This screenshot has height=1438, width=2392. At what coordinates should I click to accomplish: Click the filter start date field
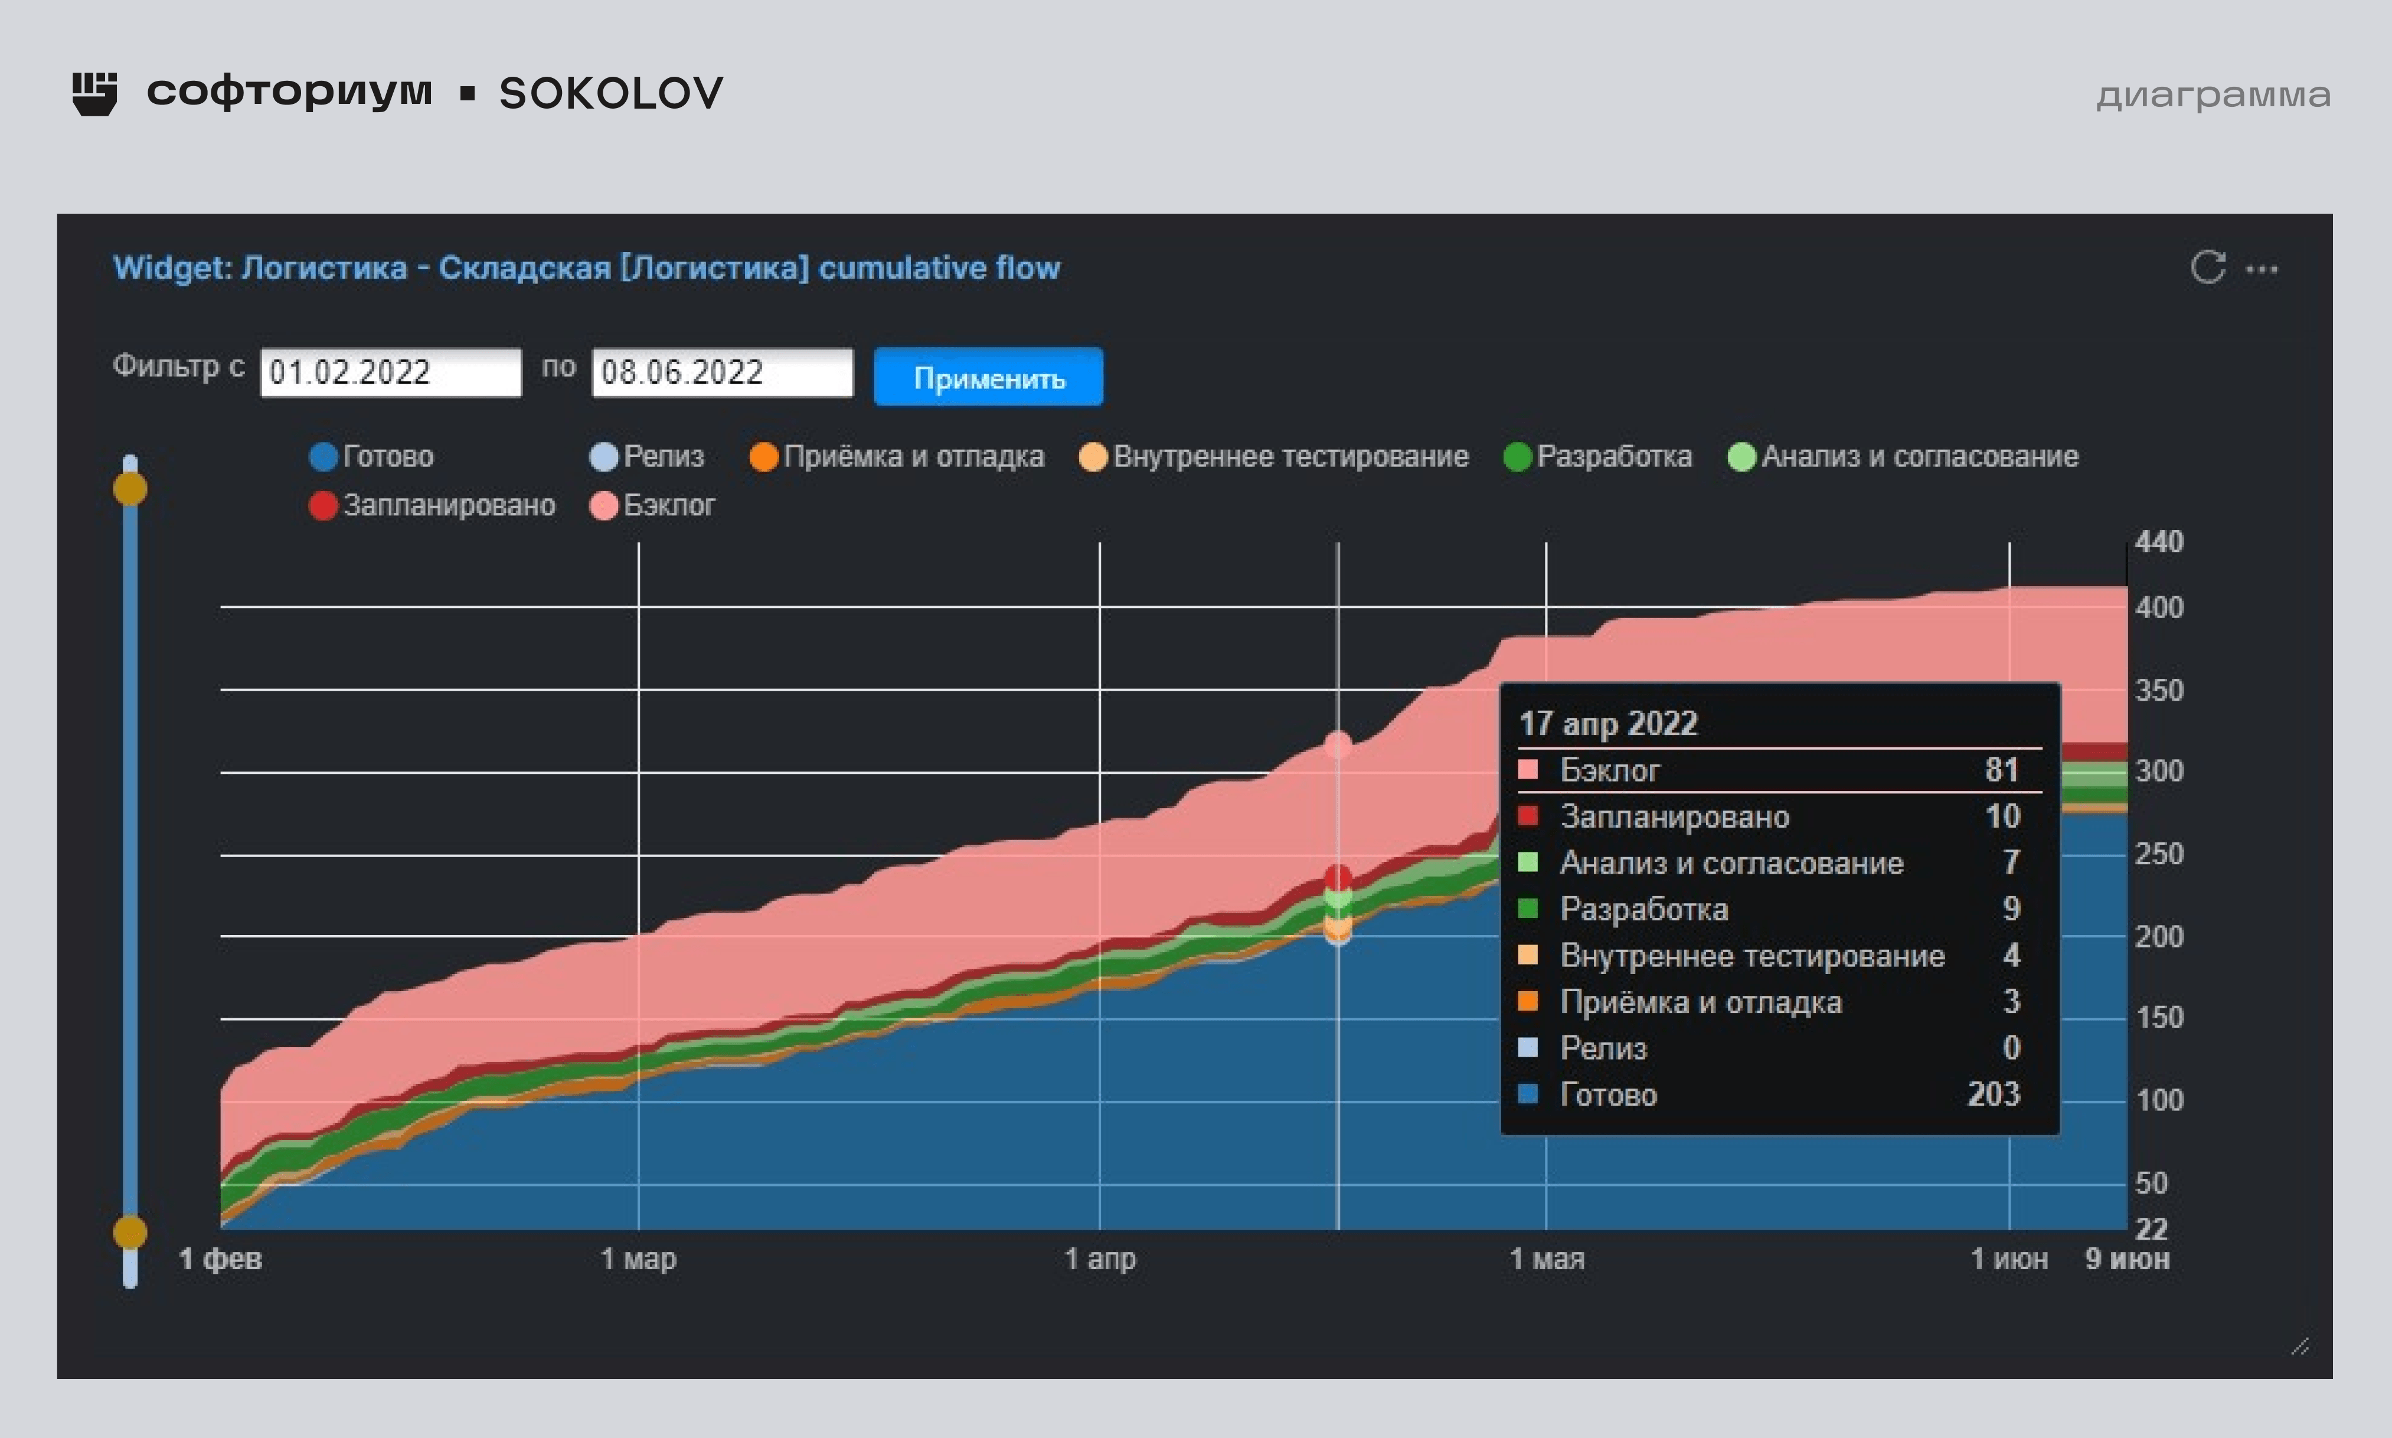(x=390, y=372)
